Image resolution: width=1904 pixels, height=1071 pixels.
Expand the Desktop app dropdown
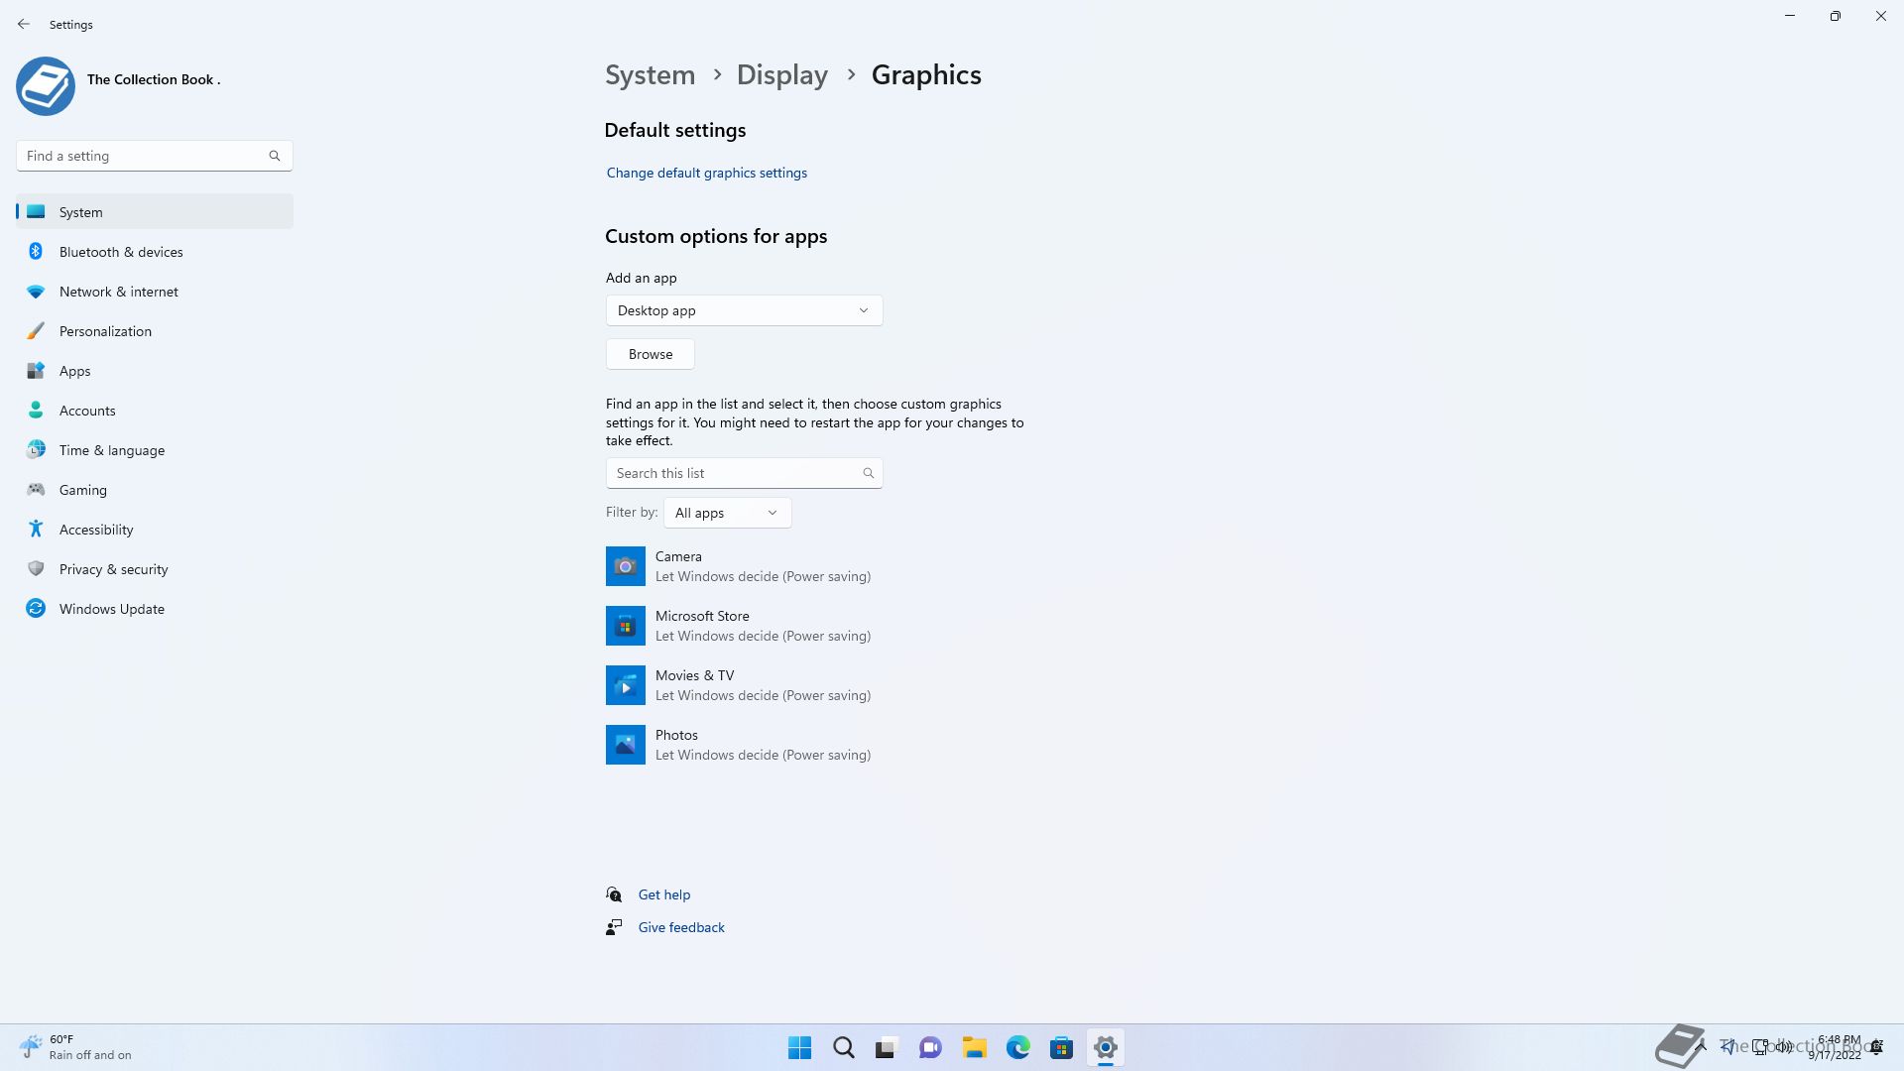tap(744, 310)
